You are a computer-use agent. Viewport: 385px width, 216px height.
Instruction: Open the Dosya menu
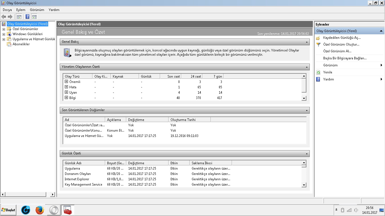pos(7,10)
